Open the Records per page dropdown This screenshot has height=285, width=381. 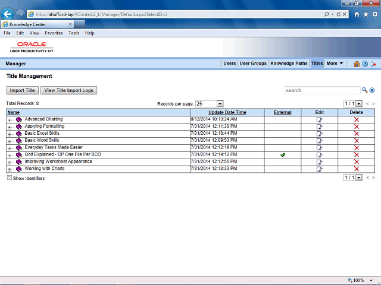point(220,104)
